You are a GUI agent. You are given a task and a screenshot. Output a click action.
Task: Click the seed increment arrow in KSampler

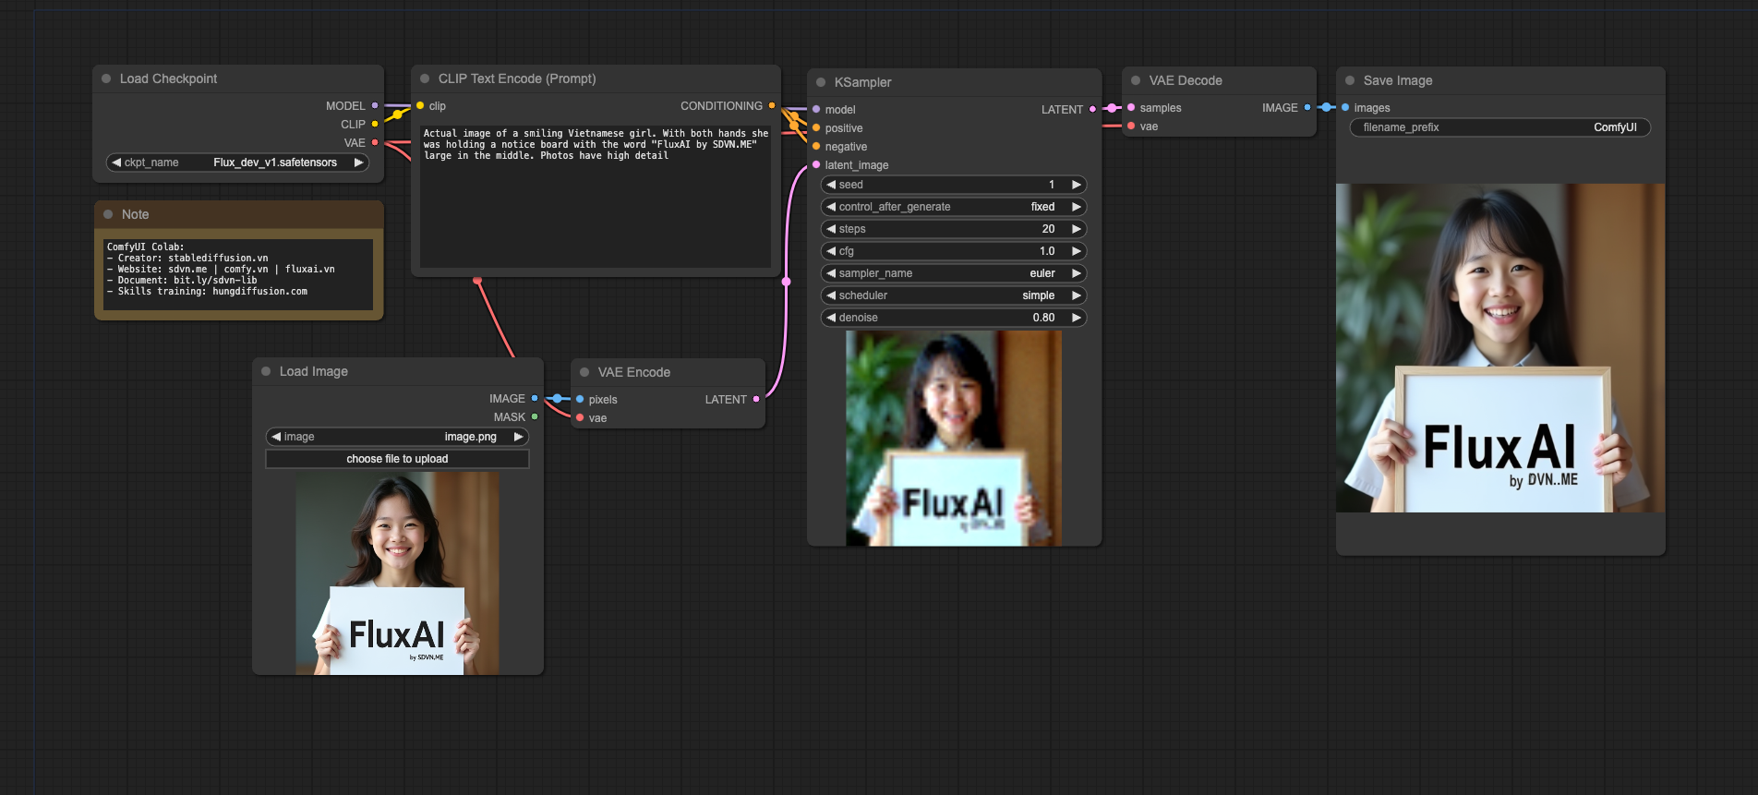[x=1076, y=185]
